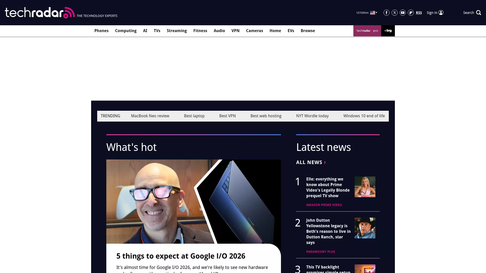Open the TVs menu
Viewport: 486px width, 273px height.
coord(157,31)
